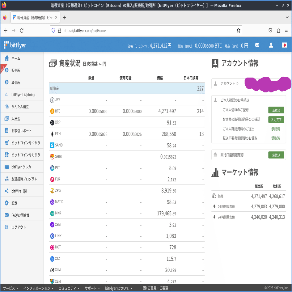
Task: Click the 入力完了 button
Action: (x=276, y=120)
